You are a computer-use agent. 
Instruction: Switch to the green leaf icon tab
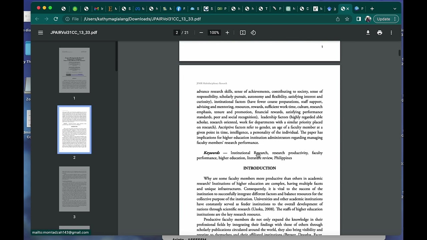[x=75, y=9]
